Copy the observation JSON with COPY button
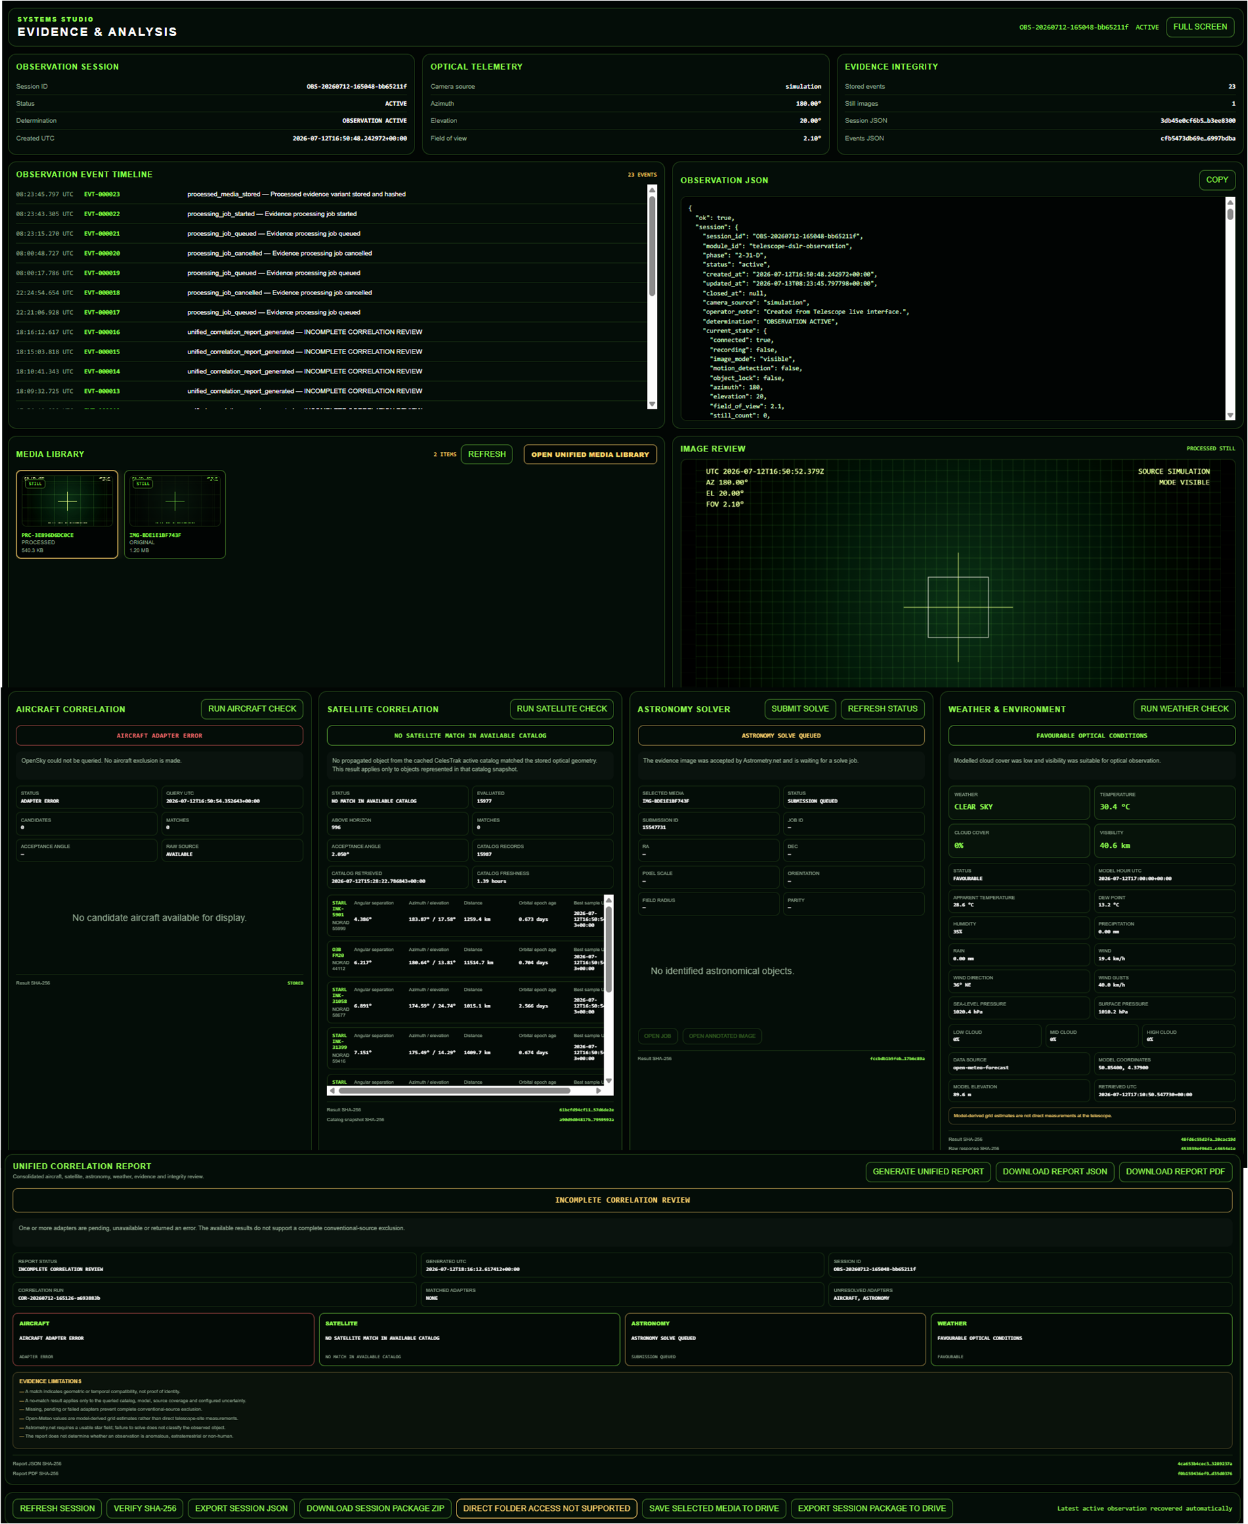1248x1524 pixels. (x=1216, y=180)
